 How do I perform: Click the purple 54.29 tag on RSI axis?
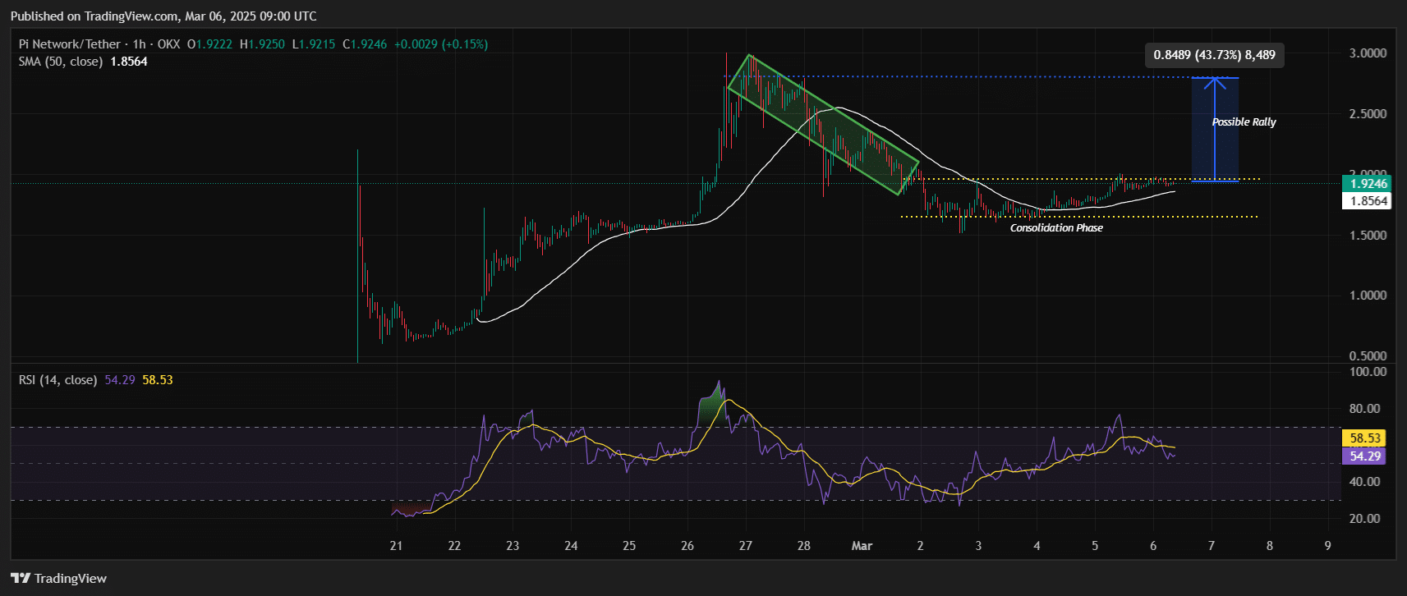point(1363,456)
